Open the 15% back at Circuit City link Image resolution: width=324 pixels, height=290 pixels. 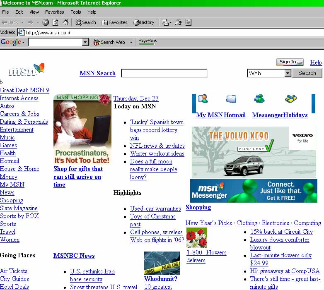[282, 232]
